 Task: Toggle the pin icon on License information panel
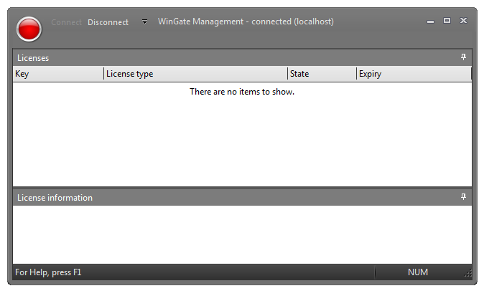[463, 197]
